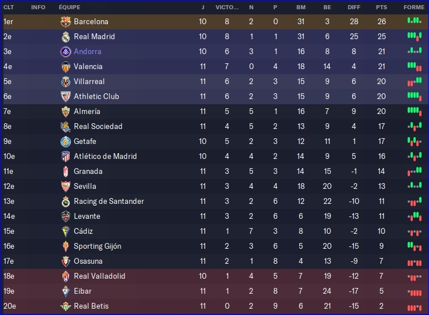Viewport: 429px width, 315px height.
Task: Sort table by PTS column header
Action: coord(381,7)
